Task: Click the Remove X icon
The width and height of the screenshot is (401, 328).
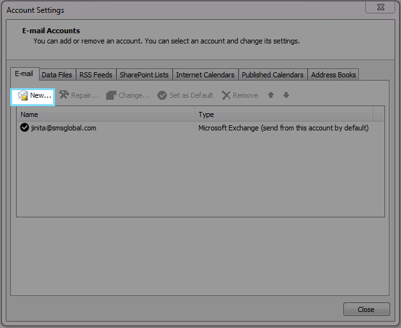Action: [226, 95]
